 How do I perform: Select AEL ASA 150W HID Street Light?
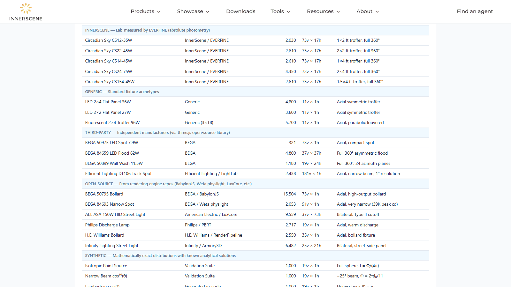pos(115,214)
